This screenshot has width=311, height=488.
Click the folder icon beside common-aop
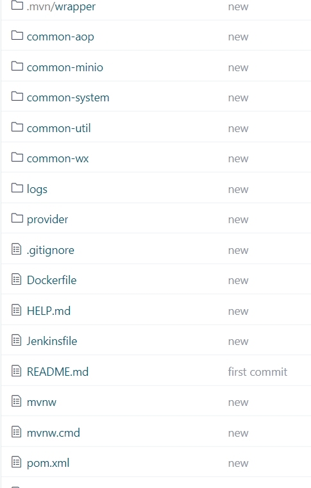[x=17, y=35]
